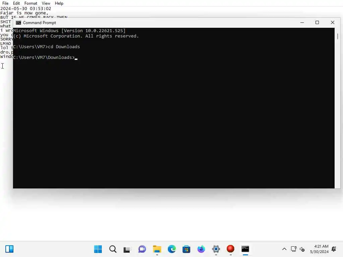Click the Command Prompt title bar icon
Image resolution: width=343 pixels, height=257 pixels.
click(18, 23)
